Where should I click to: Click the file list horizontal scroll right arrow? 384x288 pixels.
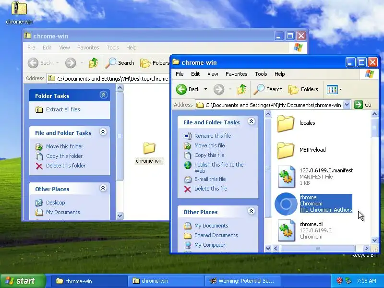pyautogui.click(x=366, y=248)
